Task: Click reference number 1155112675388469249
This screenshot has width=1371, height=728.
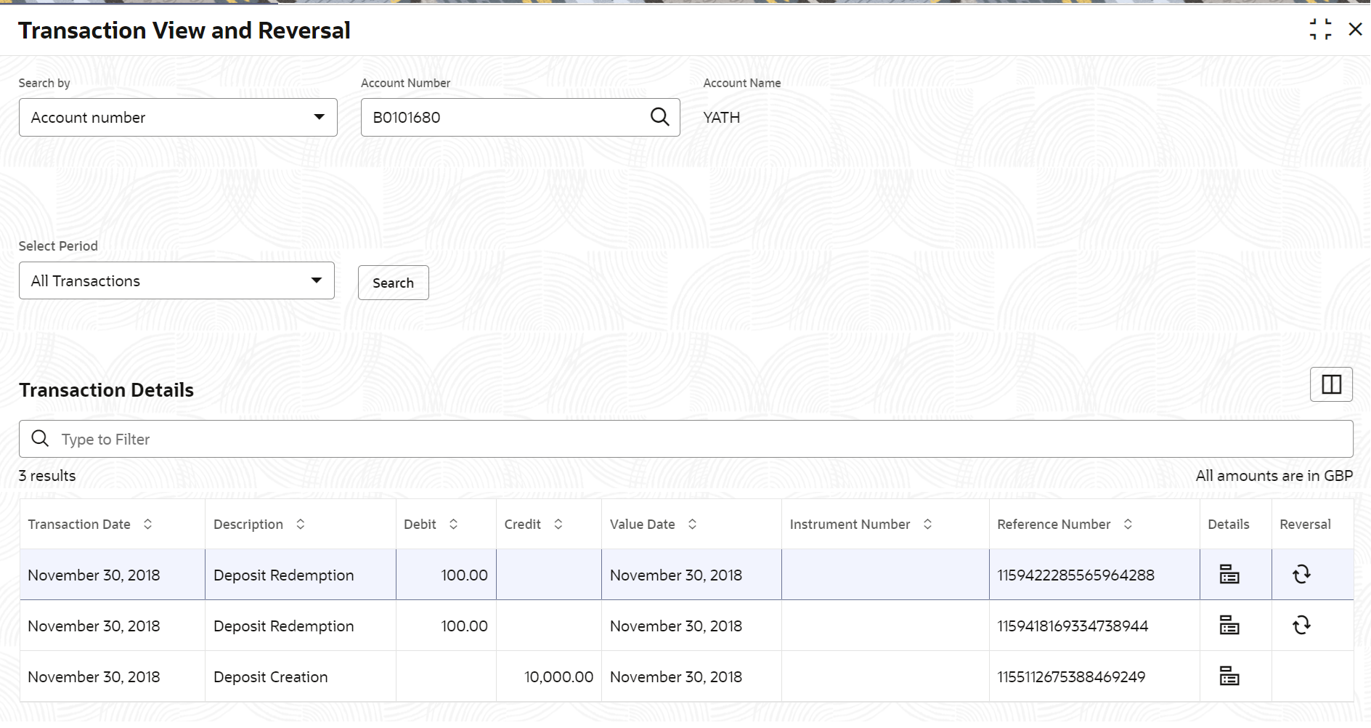Action: [1071, 676]
